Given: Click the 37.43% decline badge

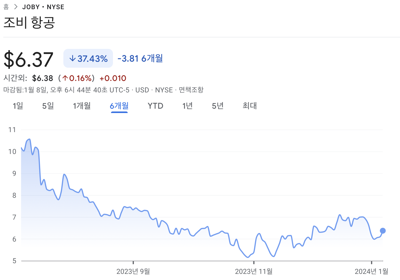Looking at the screenshot, I should (x=88, y=58).
